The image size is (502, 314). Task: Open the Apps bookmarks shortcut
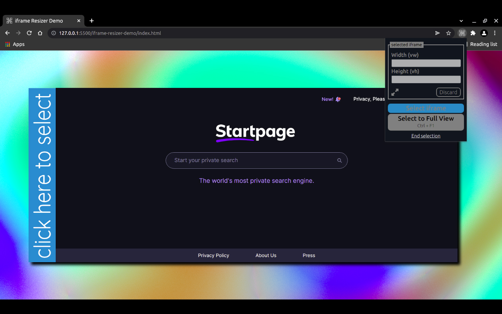tap(15, 44)
